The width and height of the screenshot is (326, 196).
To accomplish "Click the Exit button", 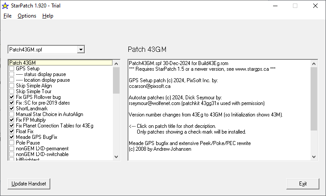I will click(x=303, y=184).
